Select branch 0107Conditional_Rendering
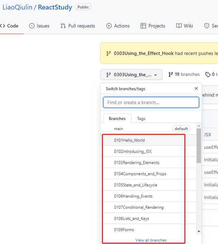The image size is (218, 244). (148, 207)
